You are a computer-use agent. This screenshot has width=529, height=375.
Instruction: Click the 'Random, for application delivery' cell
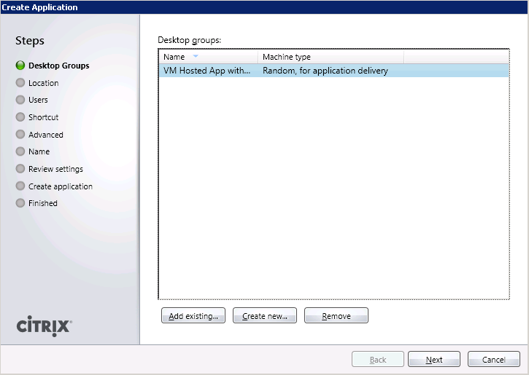tap(325, 71)
